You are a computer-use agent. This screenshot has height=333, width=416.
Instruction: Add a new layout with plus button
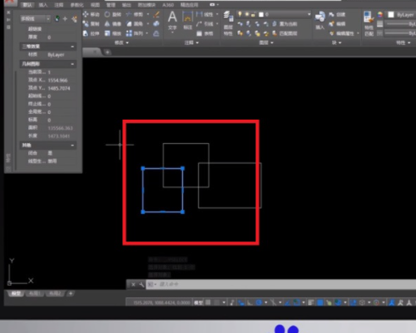(71, 293)
